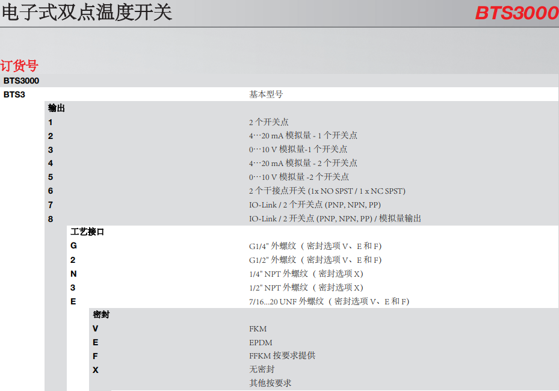Click the FFKM 按要求提供 description
This screenshot has height=391, width=559.
pyautogui.click(x=282, y=356)
